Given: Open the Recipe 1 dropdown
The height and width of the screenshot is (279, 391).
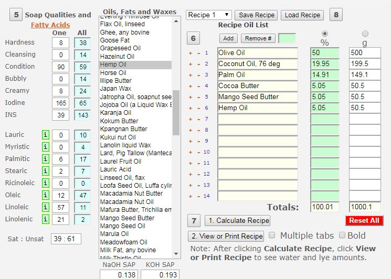Looking at the screenshot, I should [x=208, y=15].
